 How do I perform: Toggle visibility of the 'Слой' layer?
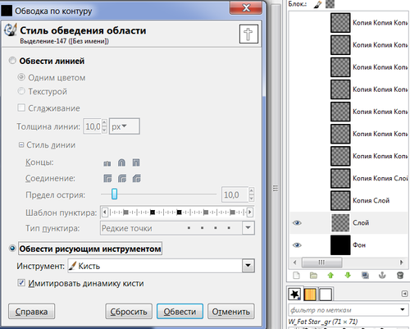click(x=297, y=223)
